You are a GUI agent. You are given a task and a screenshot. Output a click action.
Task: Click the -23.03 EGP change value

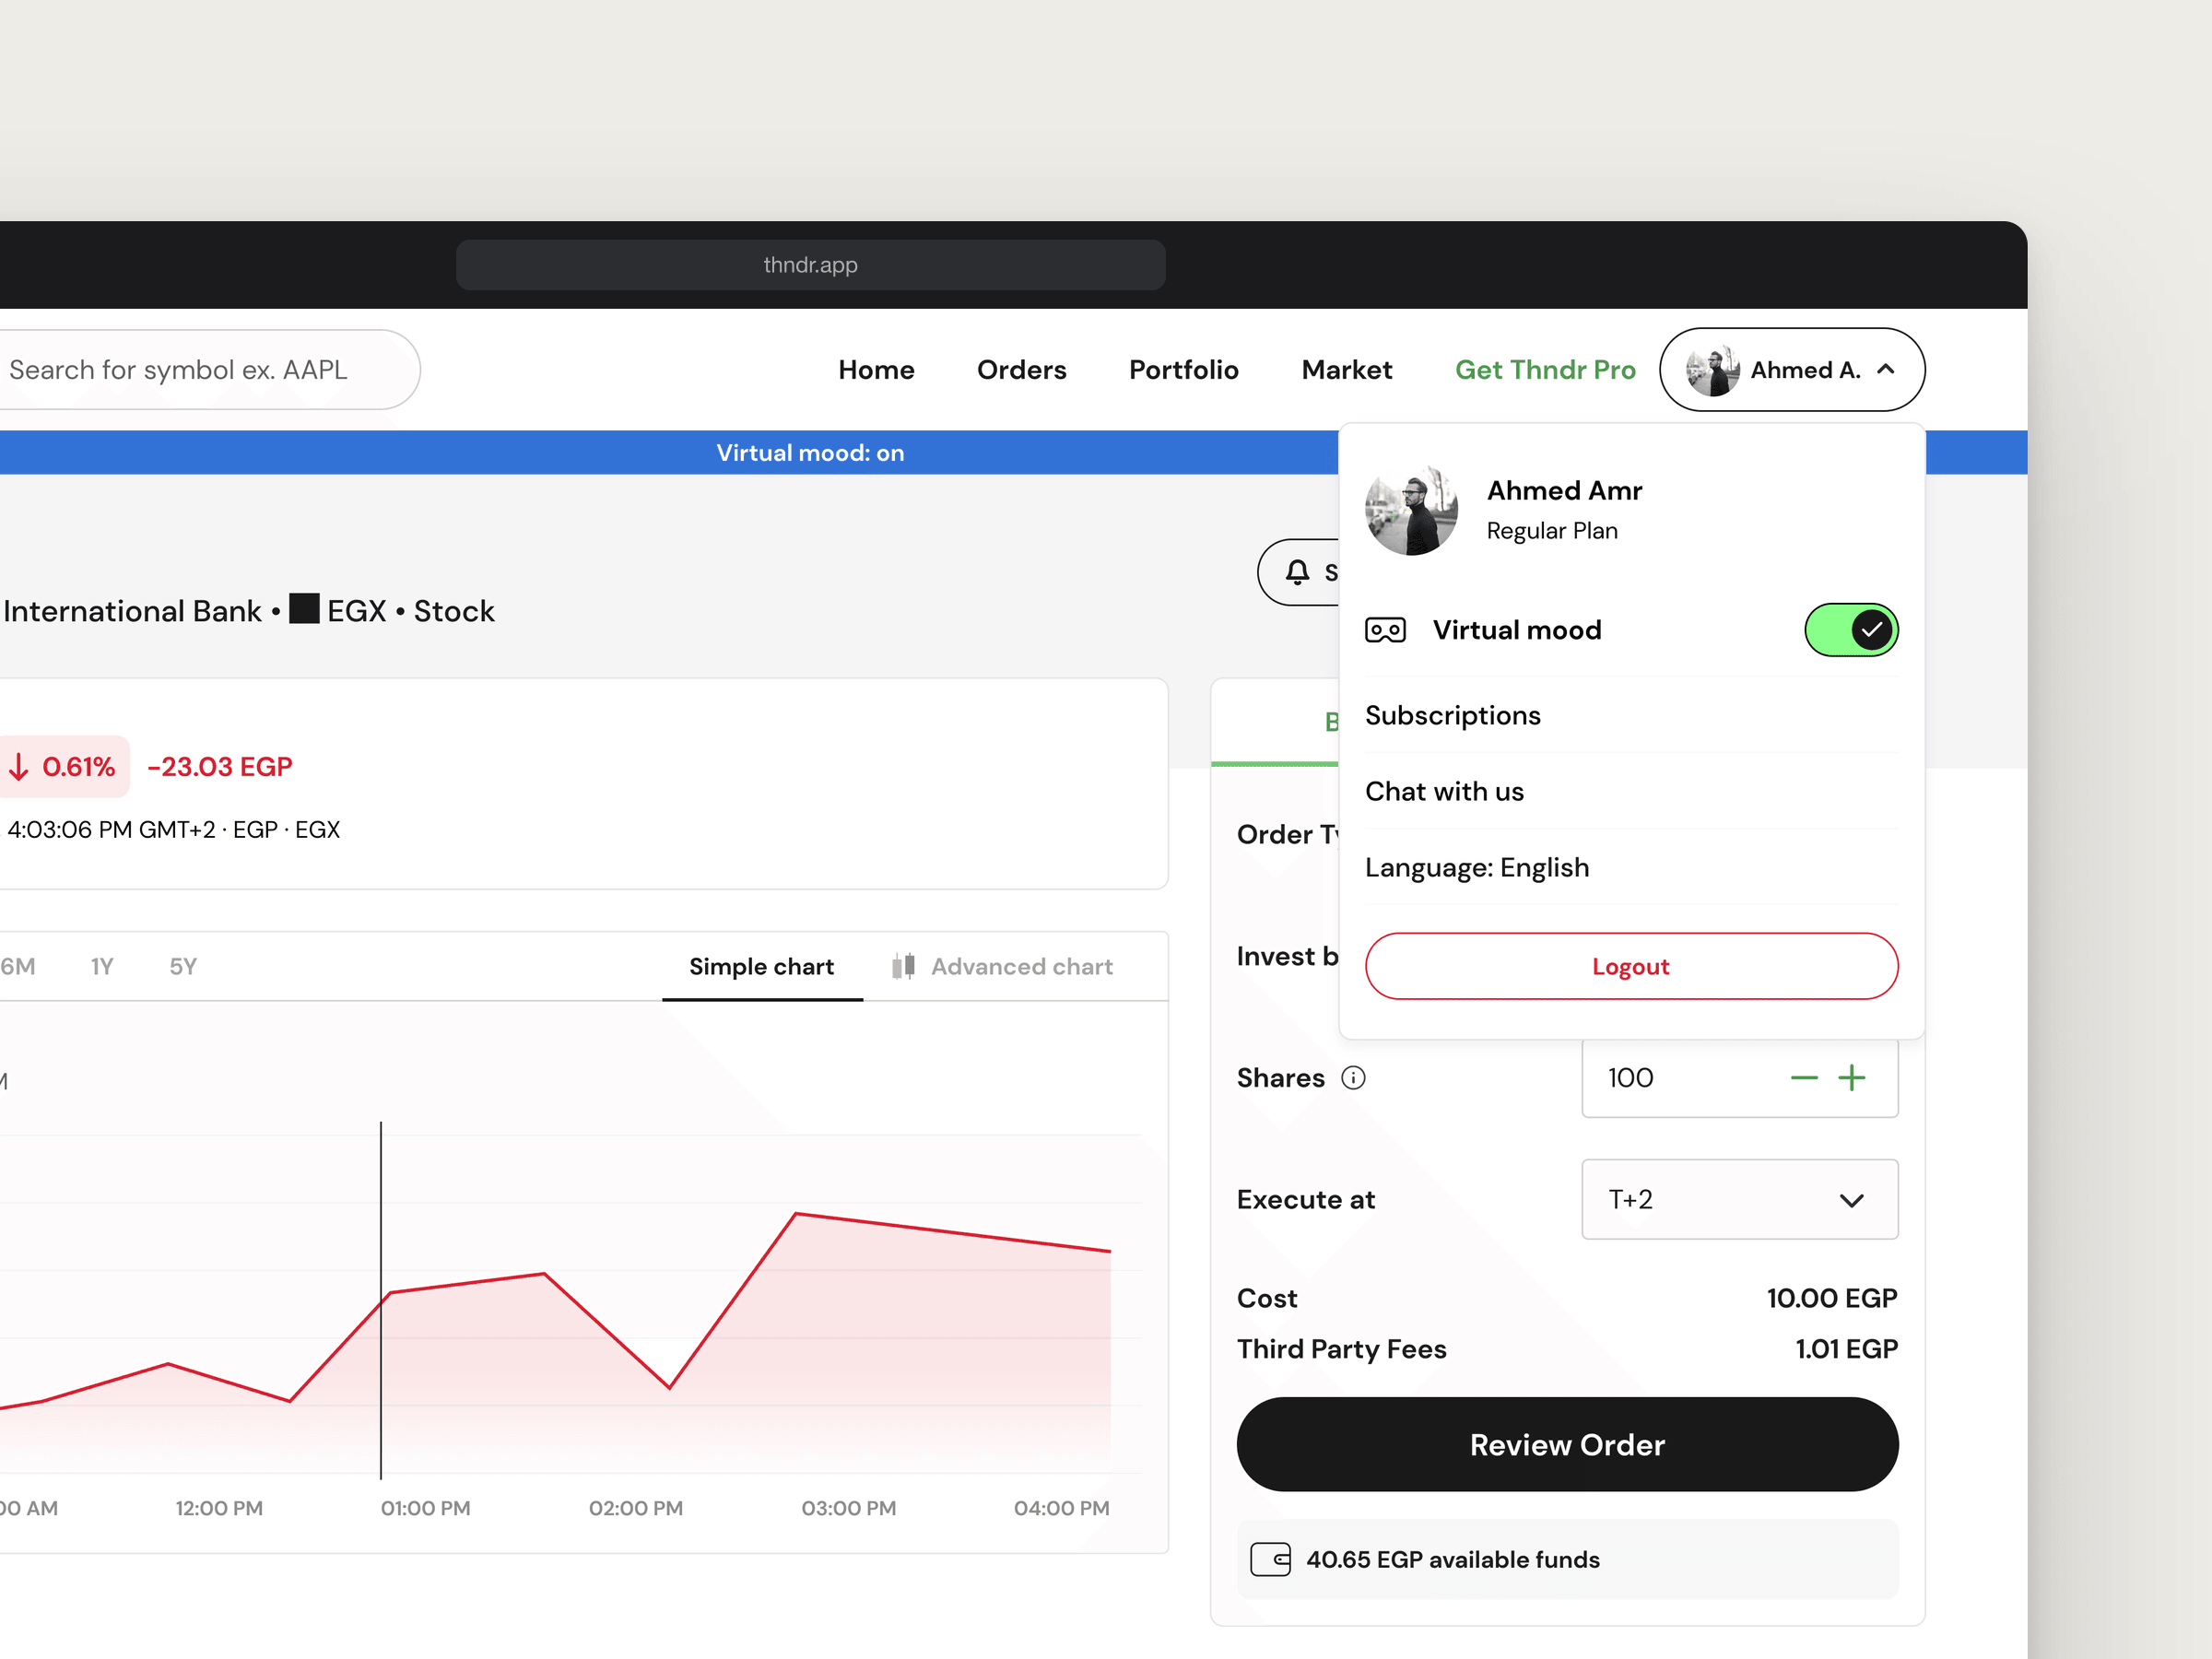pyautogui.click(x=220, y=767)
